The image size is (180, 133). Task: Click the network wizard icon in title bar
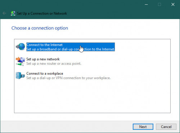pyautogui.click(x=13, y=13)
